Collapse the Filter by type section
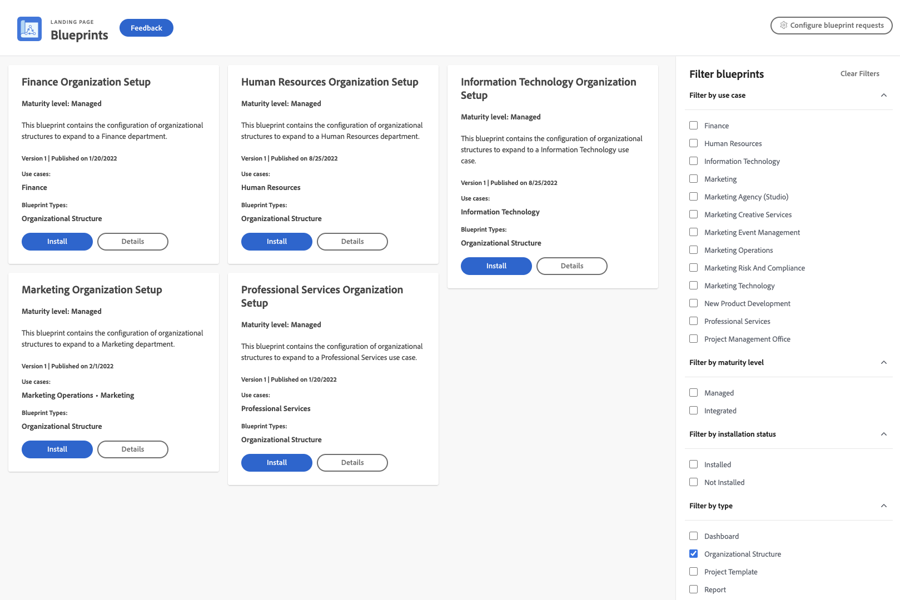 [884, 506]
